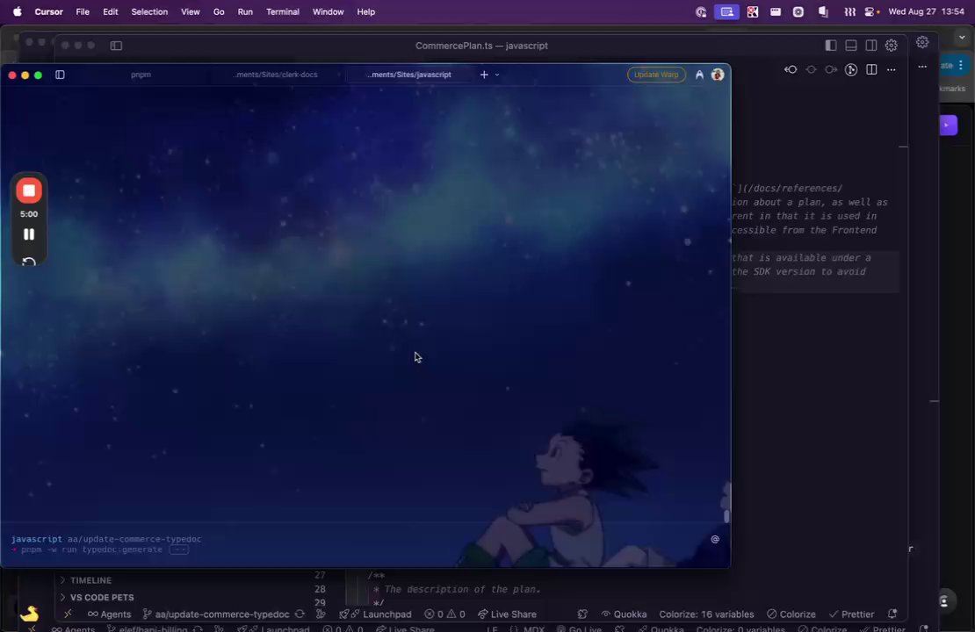The image size is (975, 632).
Task: Click the @ icon in Warp input
Action: tap(715, 540)
